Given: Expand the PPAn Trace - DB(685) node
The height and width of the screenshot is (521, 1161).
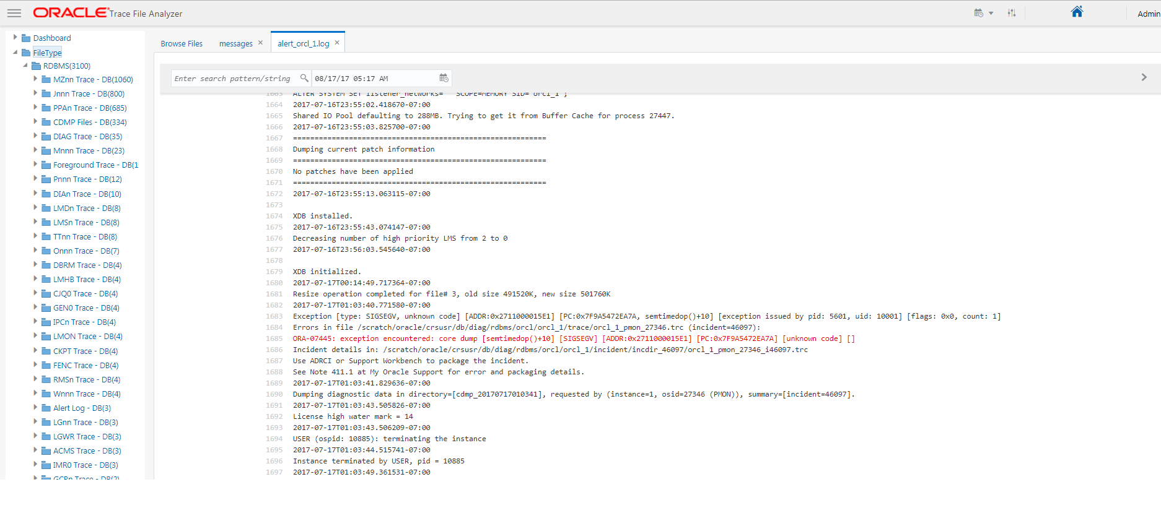Looking at the screenshot, I should click(x=35, y=107).
